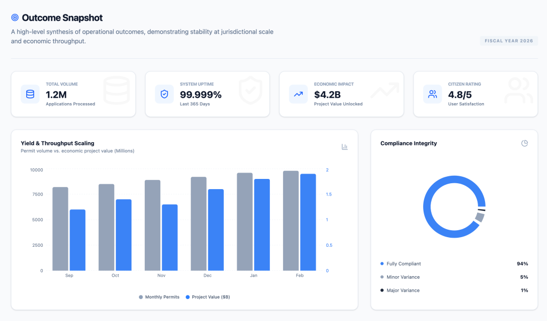
Task: Open the $4.2B Economic Impact card
Action: pos(341,94)
